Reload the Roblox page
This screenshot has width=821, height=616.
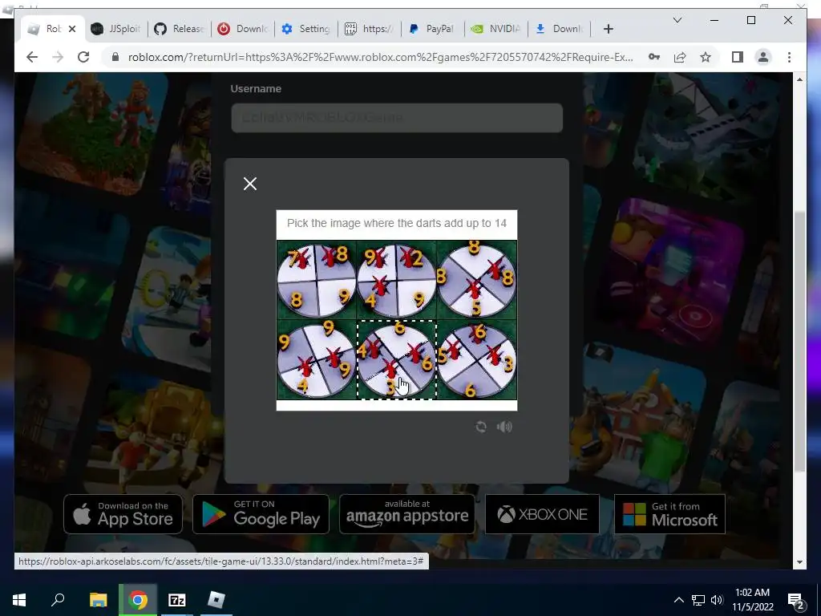(83, 57)
